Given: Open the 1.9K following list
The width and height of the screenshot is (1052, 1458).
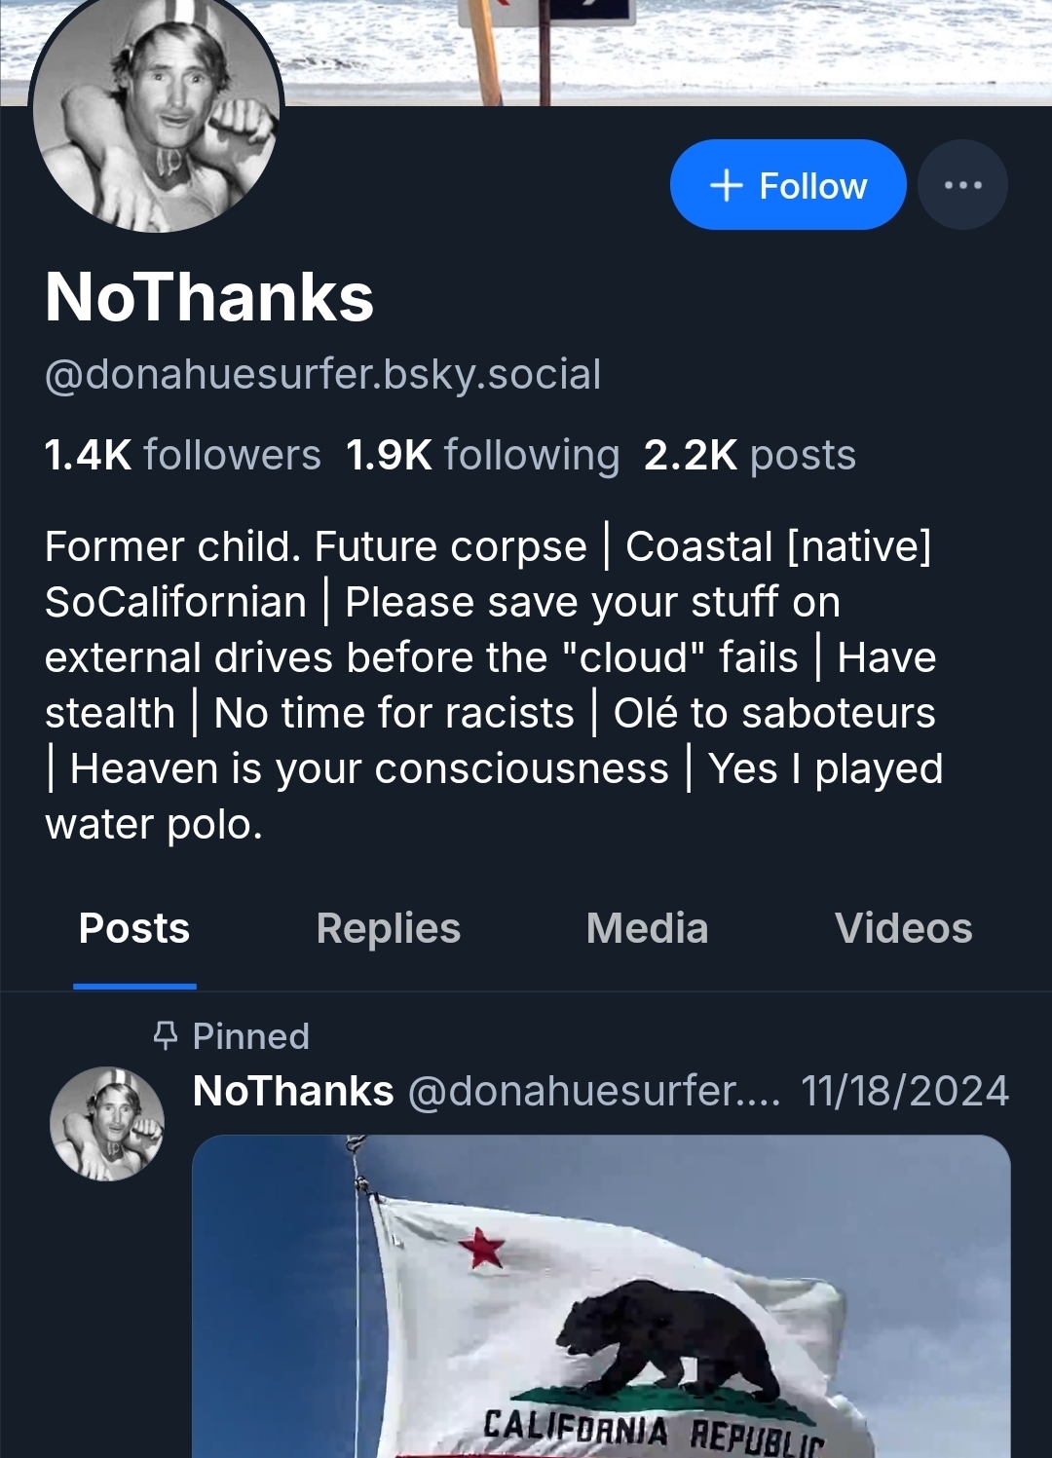Looking at the screenshot, I should 482,455.
